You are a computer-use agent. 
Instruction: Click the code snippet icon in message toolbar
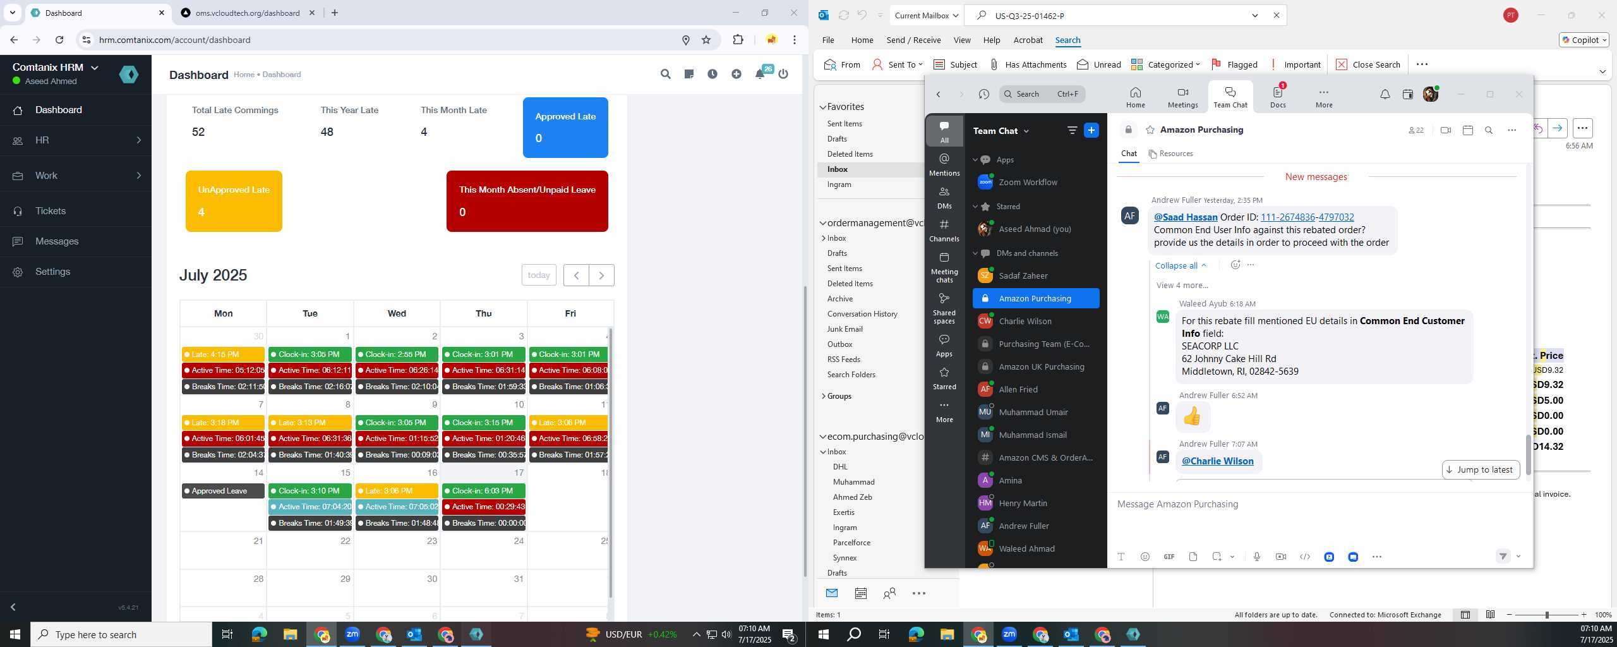(x=1305, y=557)
